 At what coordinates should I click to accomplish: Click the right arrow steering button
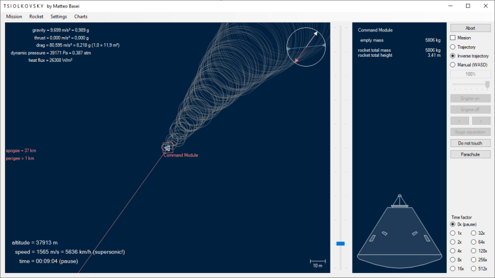(x=481, y=120)
